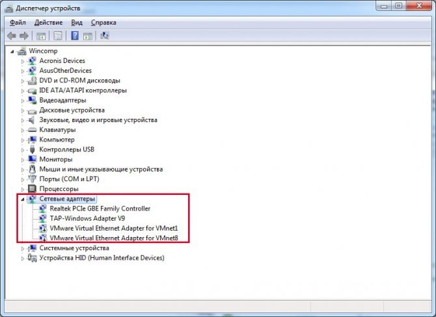Viewport: 436px width, 317px height.
Task: Open the Действие menu
Action: [48, 23]
